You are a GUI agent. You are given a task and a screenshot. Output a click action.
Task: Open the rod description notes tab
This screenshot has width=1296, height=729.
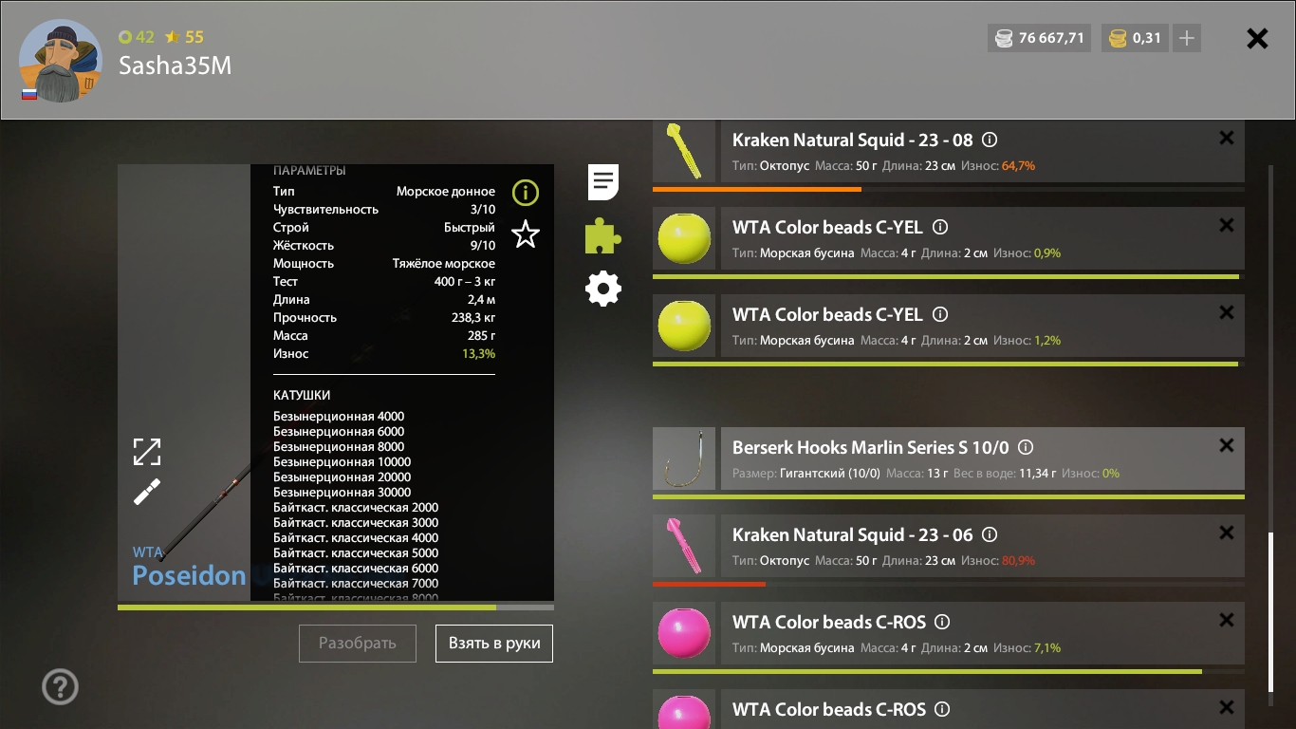coord(603,181)
